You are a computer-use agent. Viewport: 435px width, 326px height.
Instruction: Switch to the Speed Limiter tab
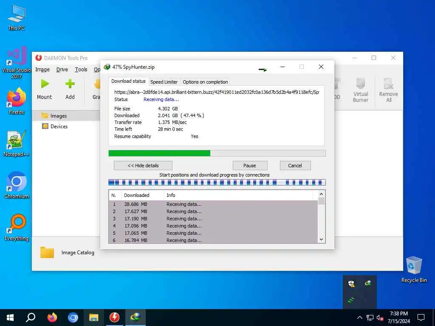pyautogui.click(x=164, y=82)
